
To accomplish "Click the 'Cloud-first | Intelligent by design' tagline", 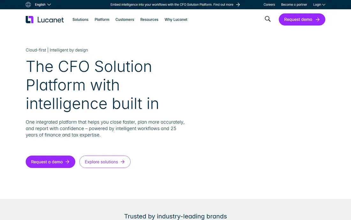I will click(x=57, y=50).
